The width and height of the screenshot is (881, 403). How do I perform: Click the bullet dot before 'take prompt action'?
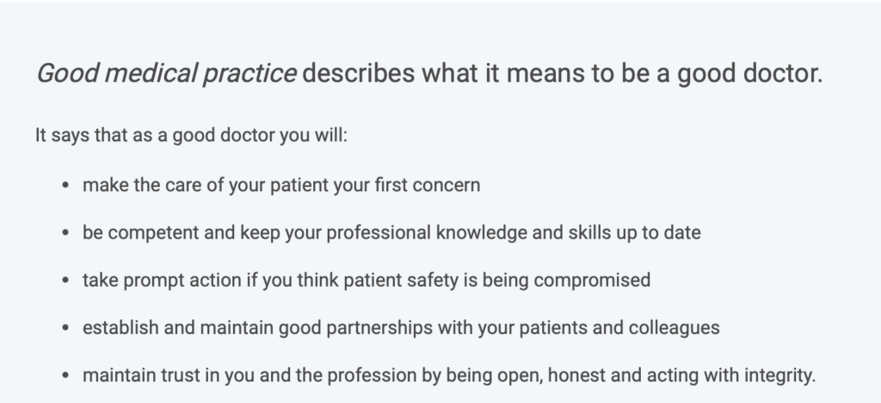pyautogui.click(x=65, y=280)
